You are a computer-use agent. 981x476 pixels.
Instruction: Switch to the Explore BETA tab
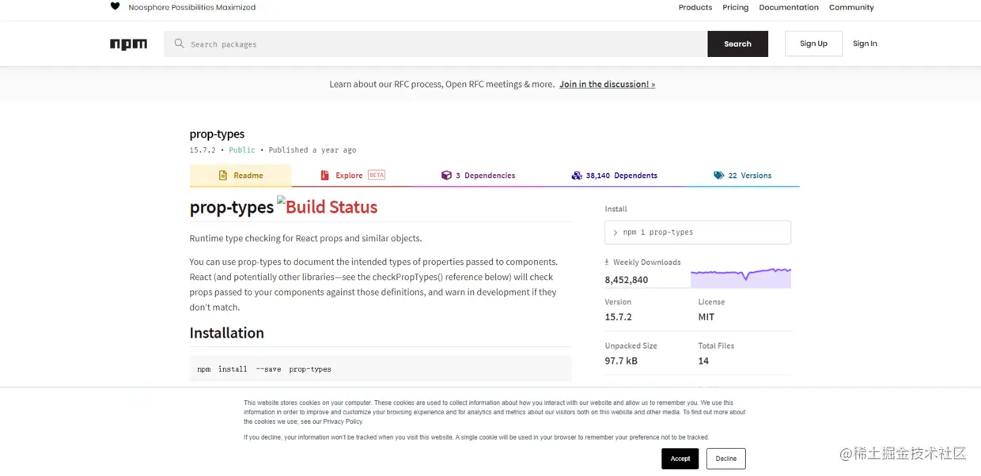pos(352,176)
